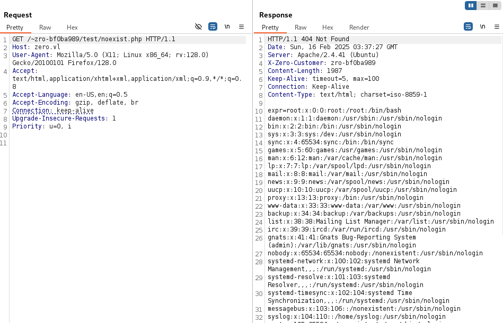503x323 pixels.
Task: Open the Response pane hamburger options menu
Action: (497, 26)
